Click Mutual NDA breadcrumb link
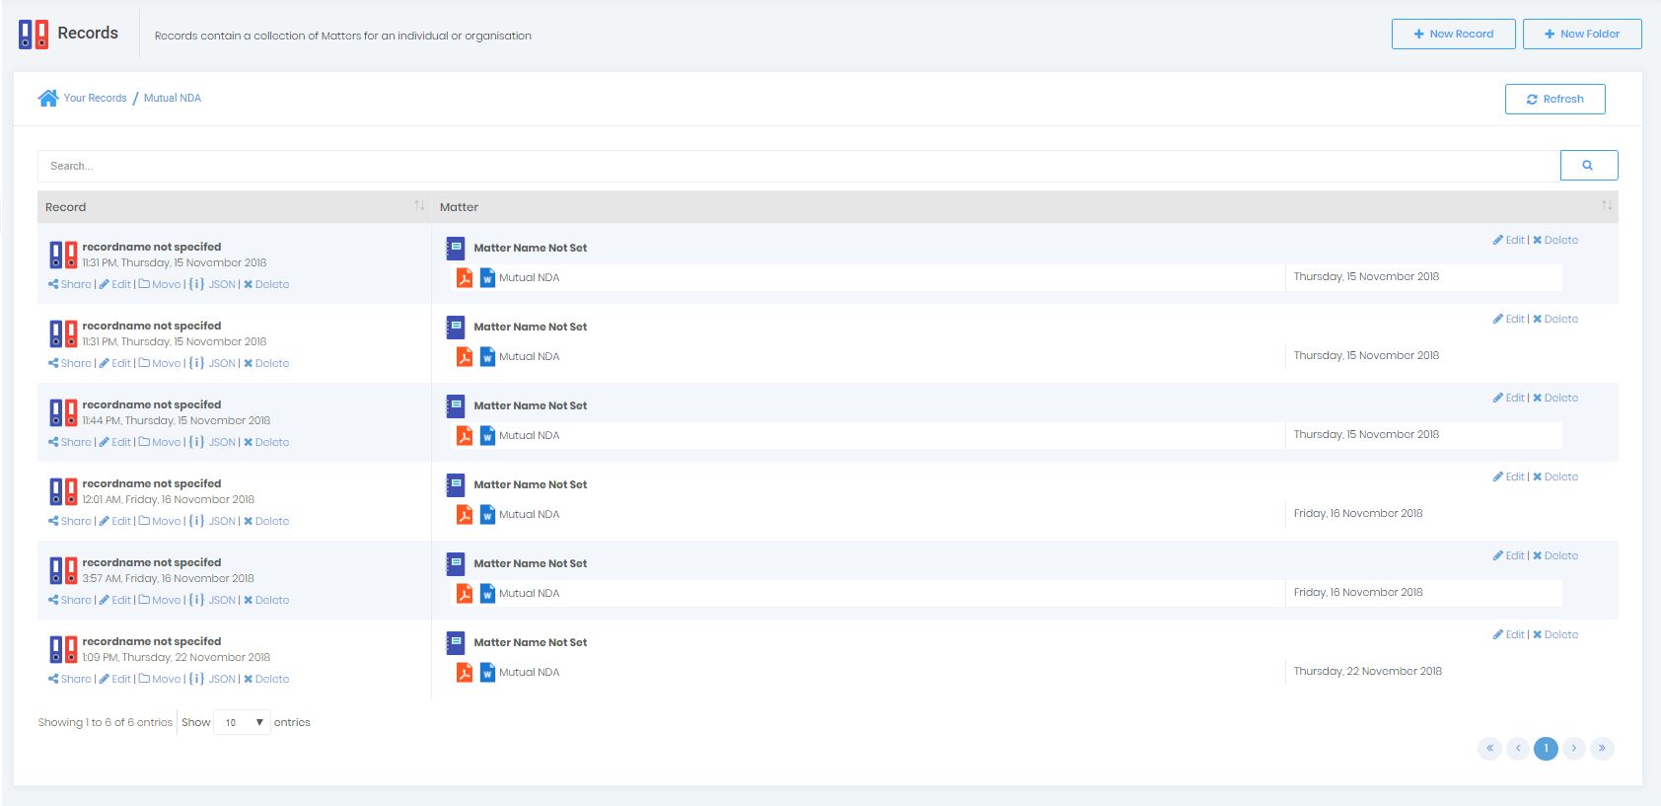This screenshot has width=1661, height=806. 173,99
